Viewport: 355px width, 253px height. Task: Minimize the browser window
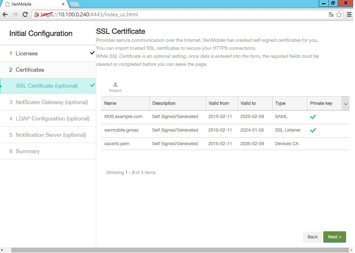point(324,3)
